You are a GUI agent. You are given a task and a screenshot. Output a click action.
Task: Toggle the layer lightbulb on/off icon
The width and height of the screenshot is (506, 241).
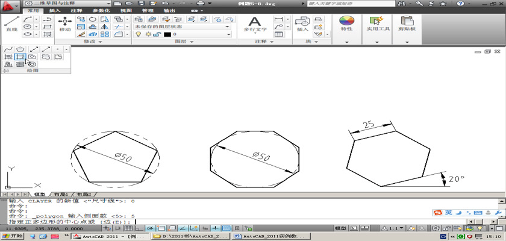(x=138, y=34)
